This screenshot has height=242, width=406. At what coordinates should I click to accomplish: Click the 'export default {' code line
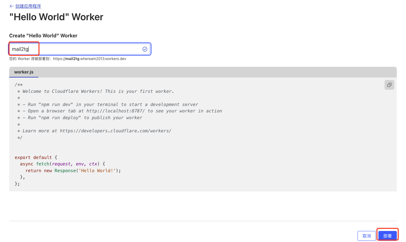pyautogui.click(x=36, y=157)
